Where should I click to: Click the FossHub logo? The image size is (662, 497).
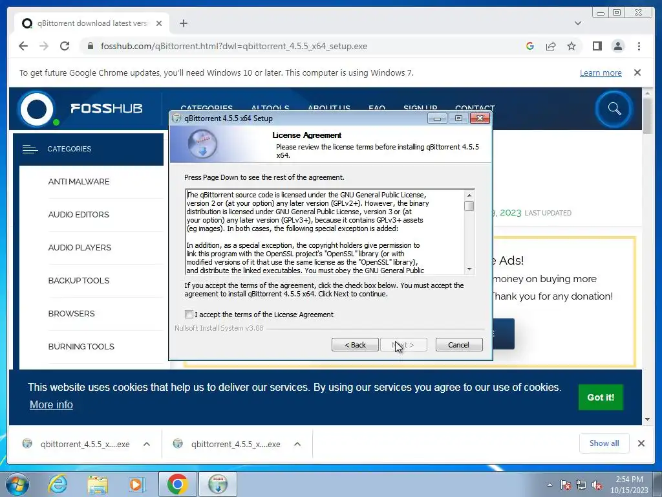(x=80, y=109)
